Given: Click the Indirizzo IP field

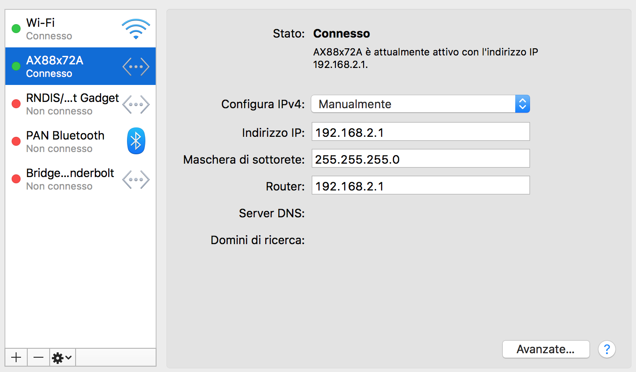Looking at the screenshot, I should point(421,132).
